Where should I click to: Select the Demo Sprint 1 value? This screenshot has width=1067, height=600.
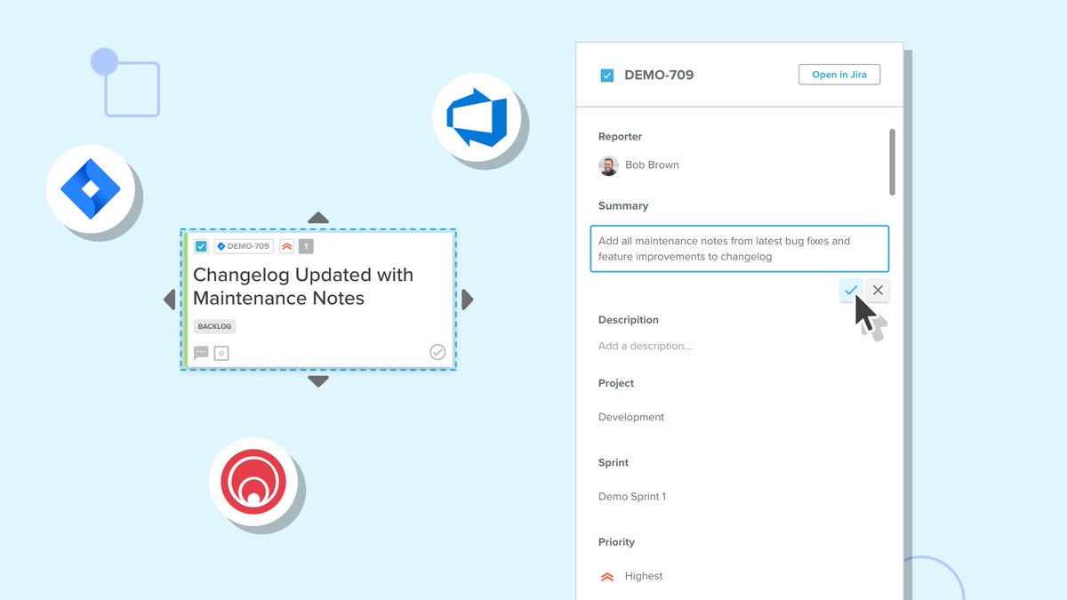coord(632,496)
